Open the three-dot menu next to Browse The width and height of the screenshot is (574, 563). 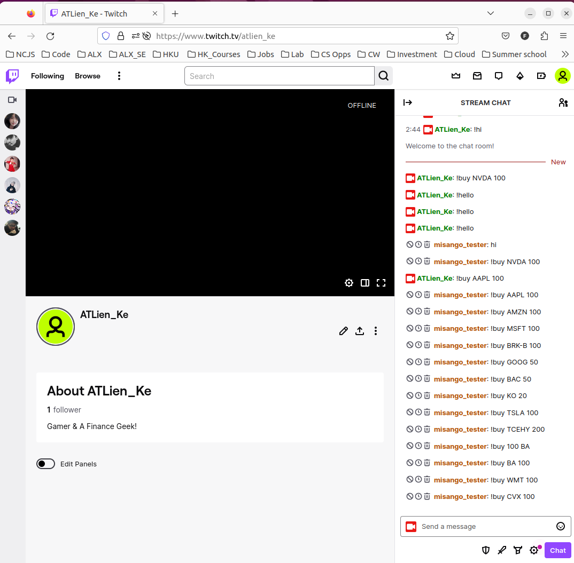[119, 76]
